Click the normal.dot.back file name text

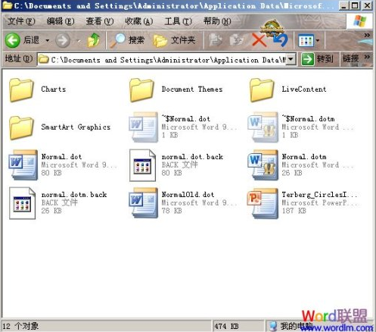coord(192,157)
